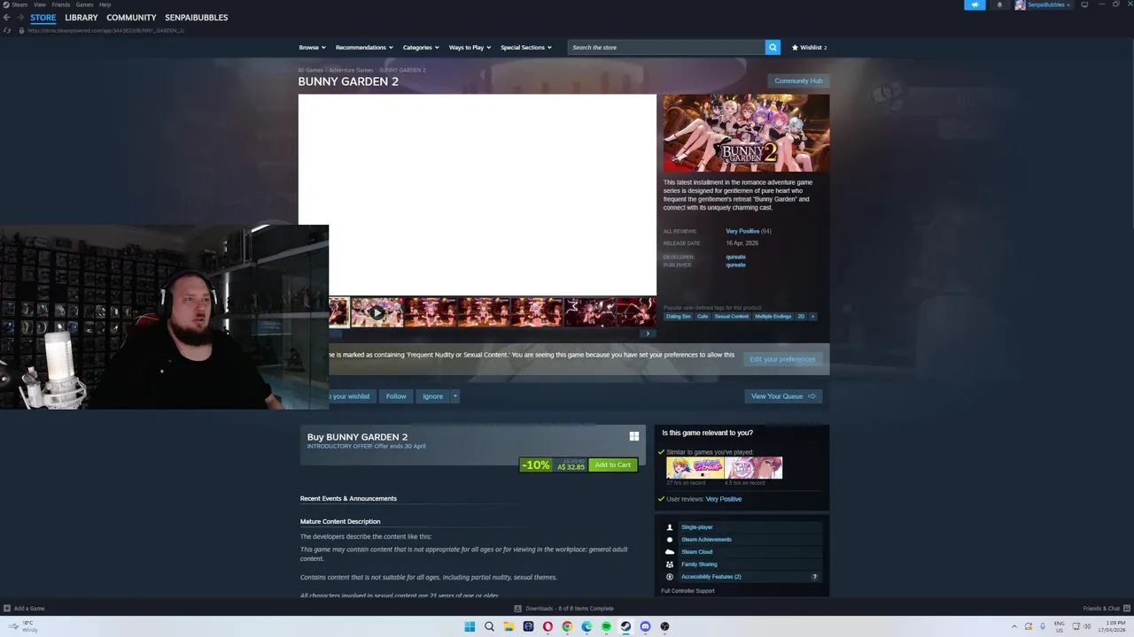Switch to the SENPAIBUBBLES profile tab
This screenshot has width=1134, height=637.
[x=197, y=18]
